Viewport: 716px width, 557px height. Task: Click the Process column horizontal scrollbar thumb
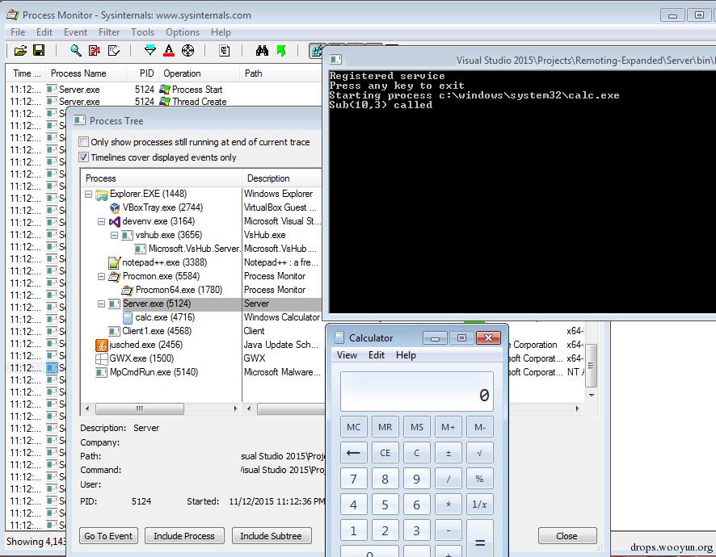140,408
